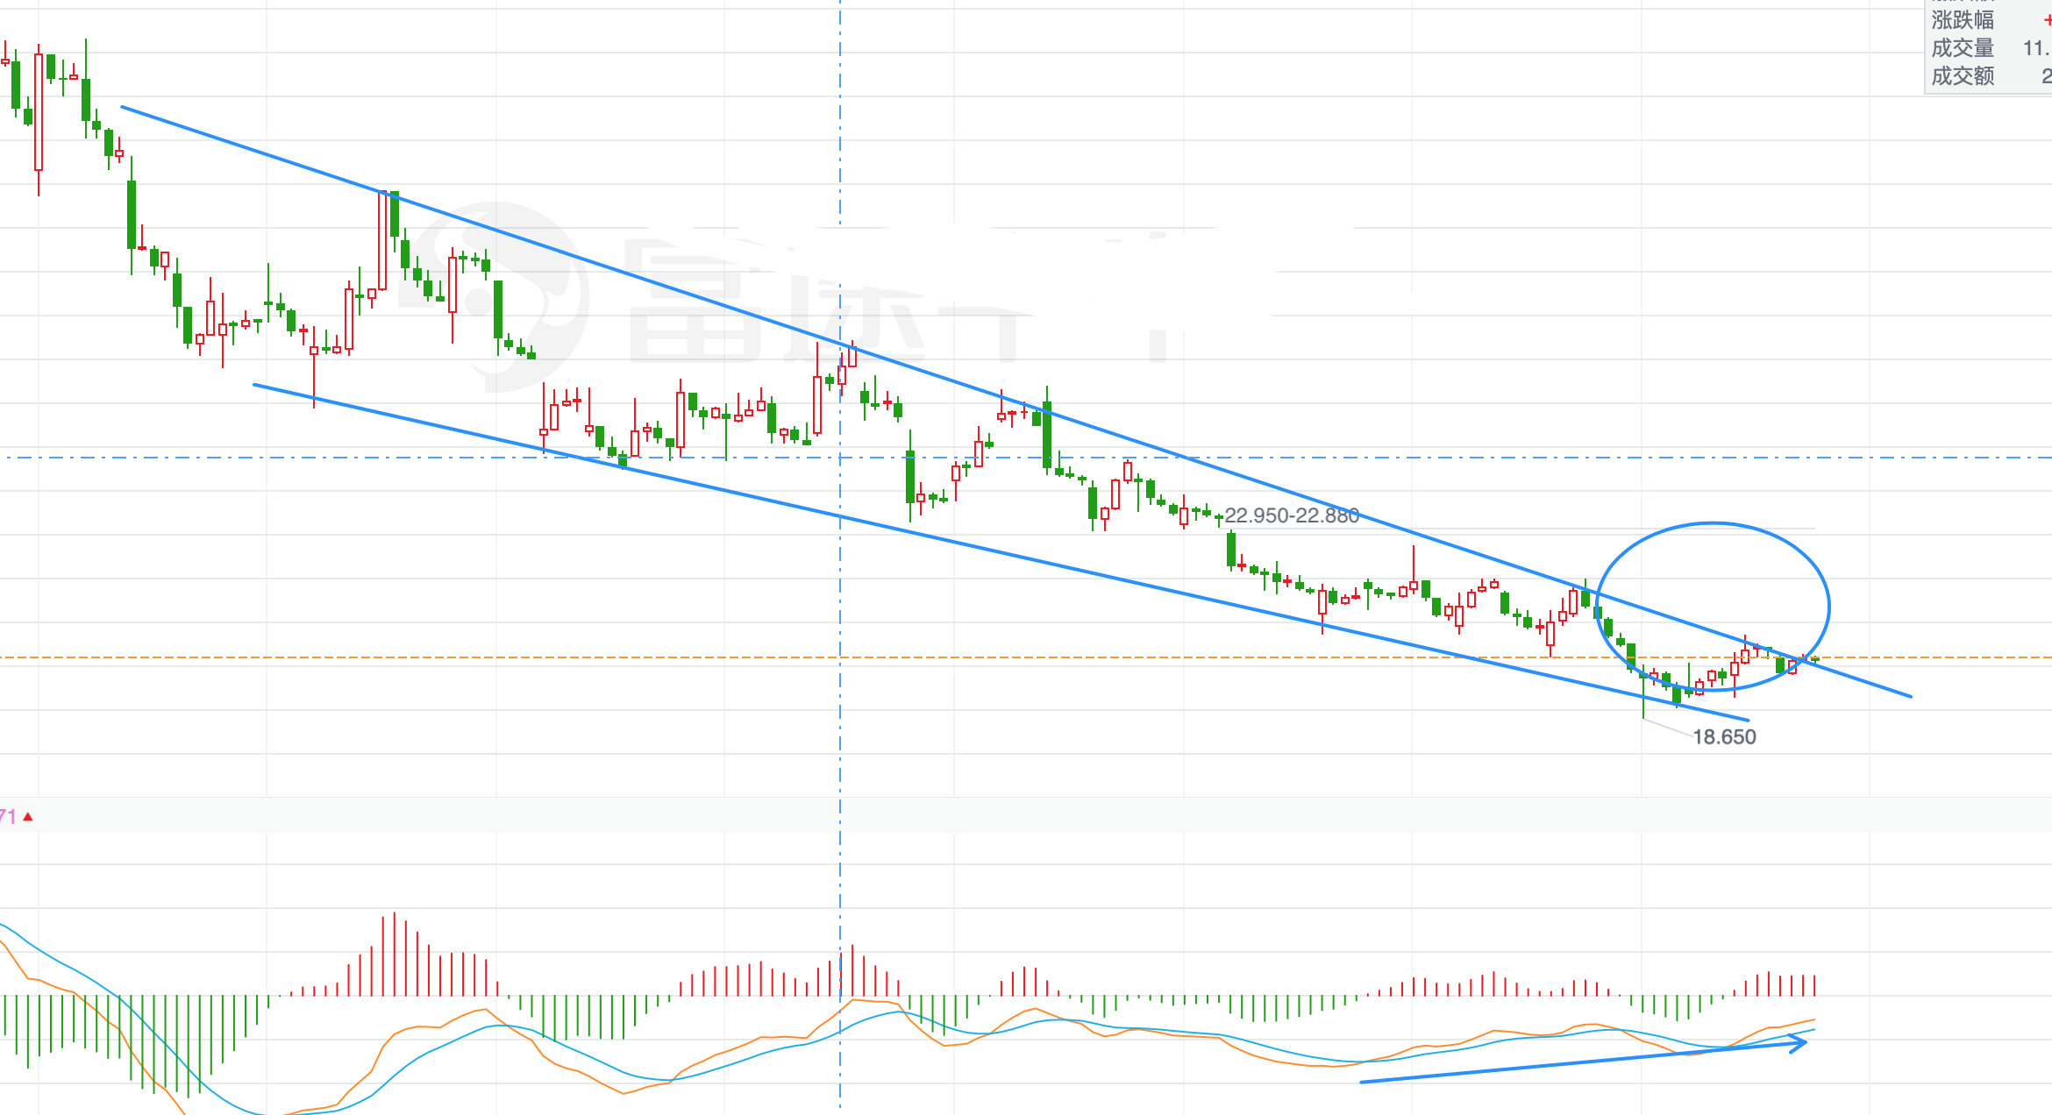Click the tallest red MACD histogram bar
The height and width of the screenshot is (1115, 2052).
395,954
